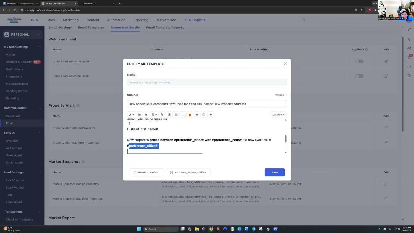Viewport: 414px width, 233px height.
Task: Click the Reset to Default button
Action: [x=147, y=172]
